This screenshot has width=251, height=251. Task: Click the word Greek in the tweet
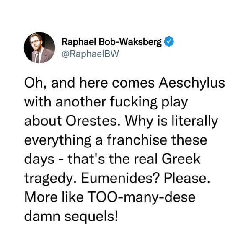point(181,159)
